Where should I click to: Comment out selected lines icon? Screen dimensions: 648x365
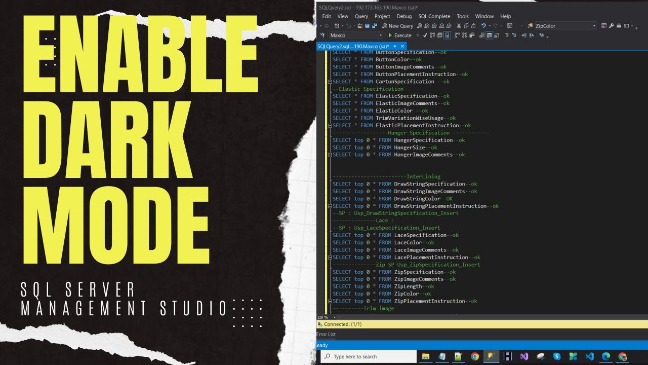pyautogui.click(x=507, y=35)
